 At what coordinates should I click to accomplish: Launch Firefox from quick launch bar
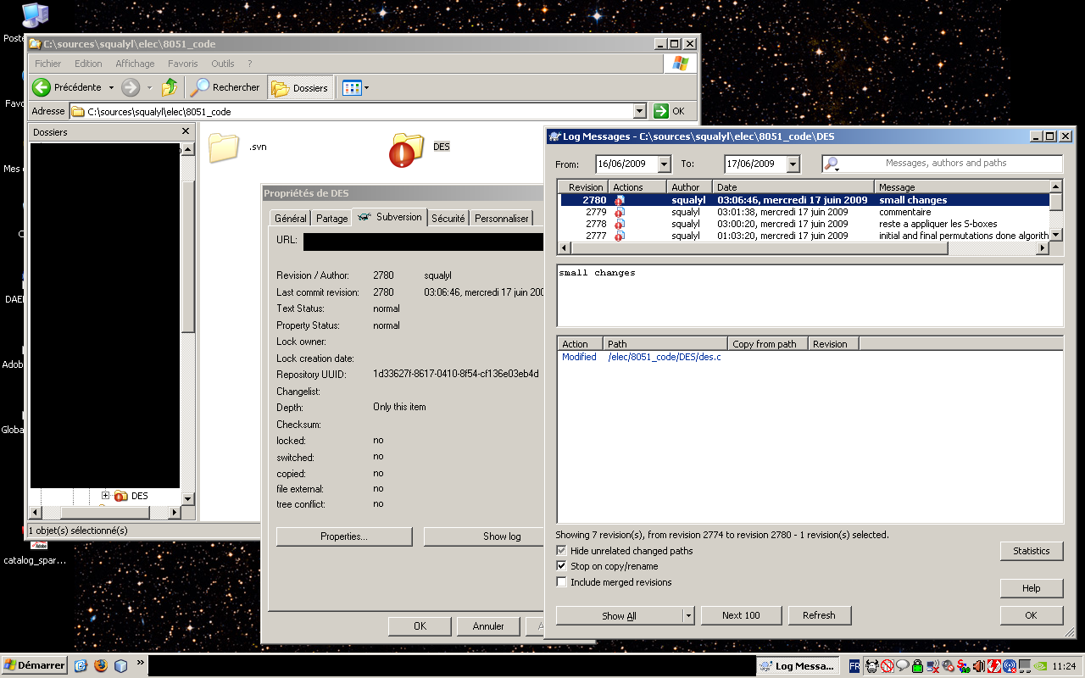tap(101, 665)
